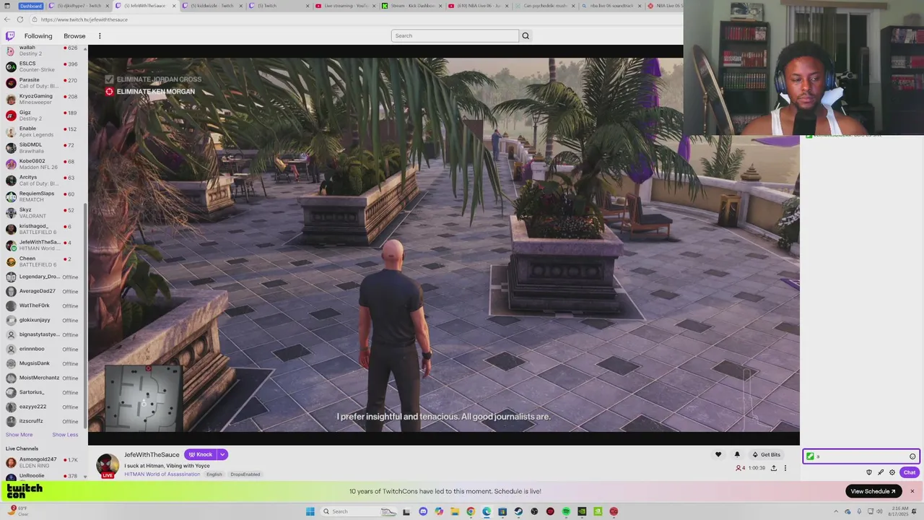
Task: Open chat settings gear icon
Action: [892, 472]
